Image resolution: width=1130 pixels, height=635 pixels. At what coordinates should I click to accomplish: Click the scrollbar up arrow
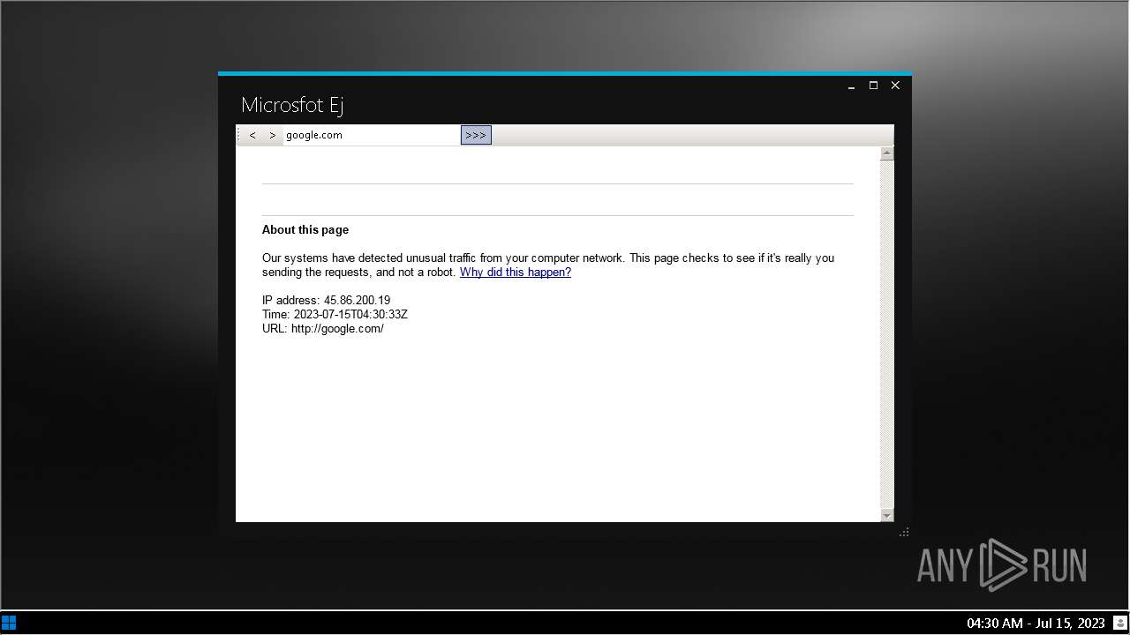tap(887, 153)
